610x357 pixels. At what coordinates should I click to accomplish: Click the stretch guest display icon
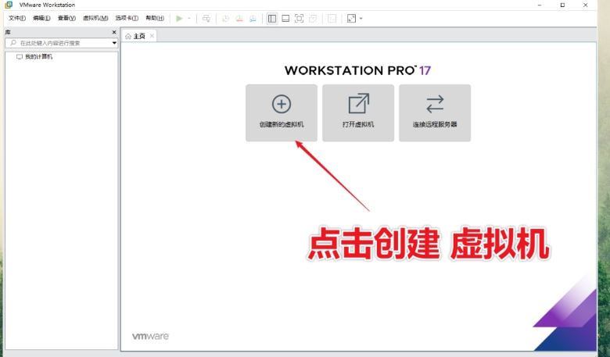351,18
